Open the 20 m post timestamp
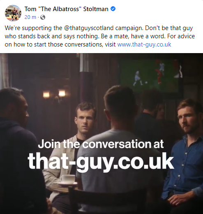The height and width of the screenshot is (214, 203). (x=30, y=17)
